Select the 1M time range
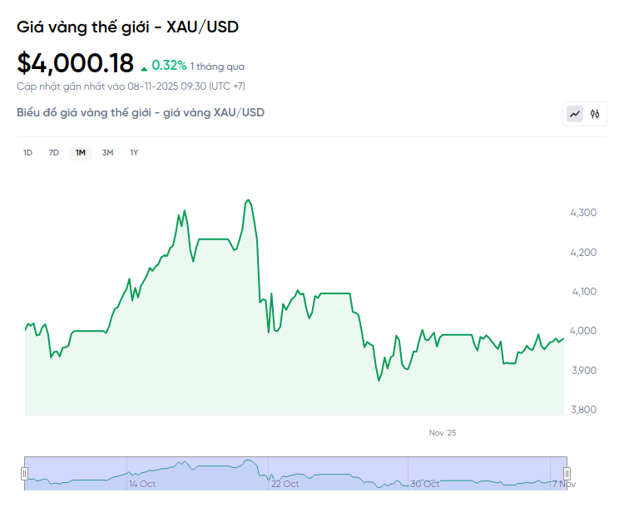The image size is (624, 527). click(x=81, y=152)
